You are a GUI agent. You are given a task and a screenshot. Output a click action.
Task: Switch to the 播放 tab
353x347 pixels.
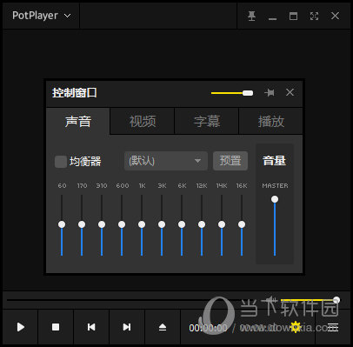(270, 121)
